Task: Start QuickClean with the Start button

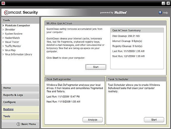Action: point(96,67)
